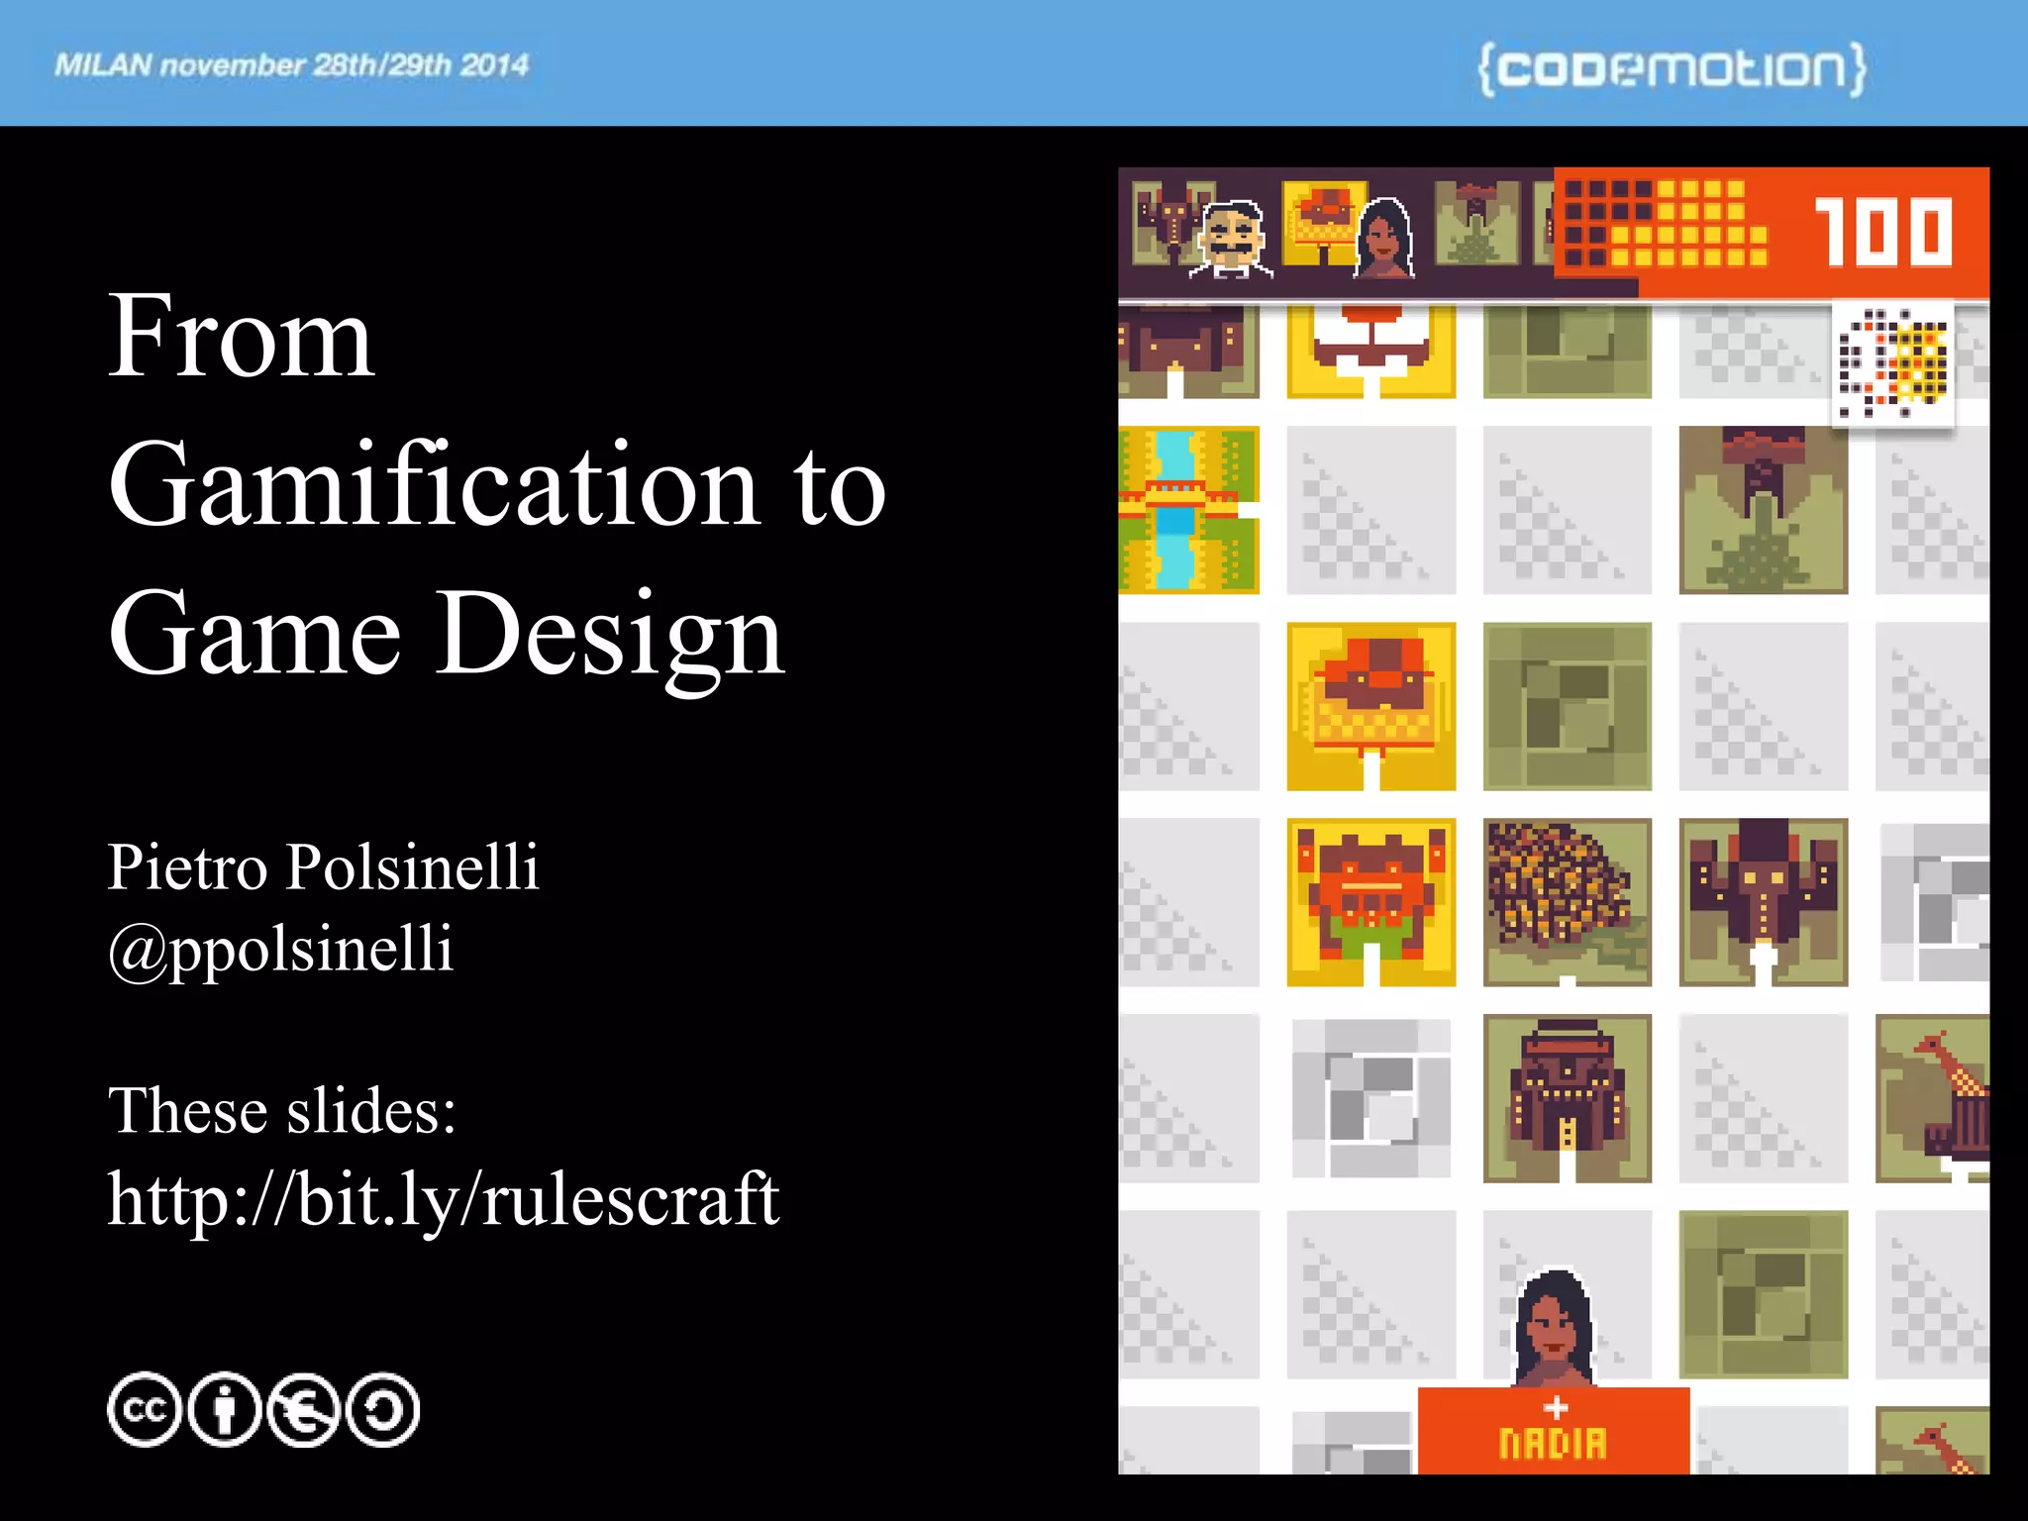The height and width of the screenshot is (1521, 2028).
Task: Tap the river bridge tile
Action: coord(1188,510)
